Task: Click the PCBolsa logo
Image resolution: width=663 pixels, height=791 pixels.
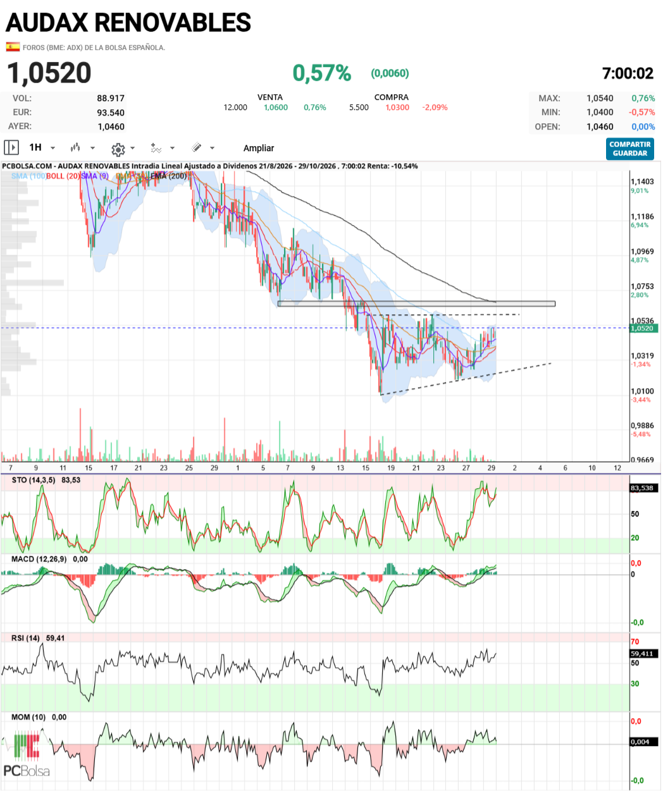Action: point(27,754)
